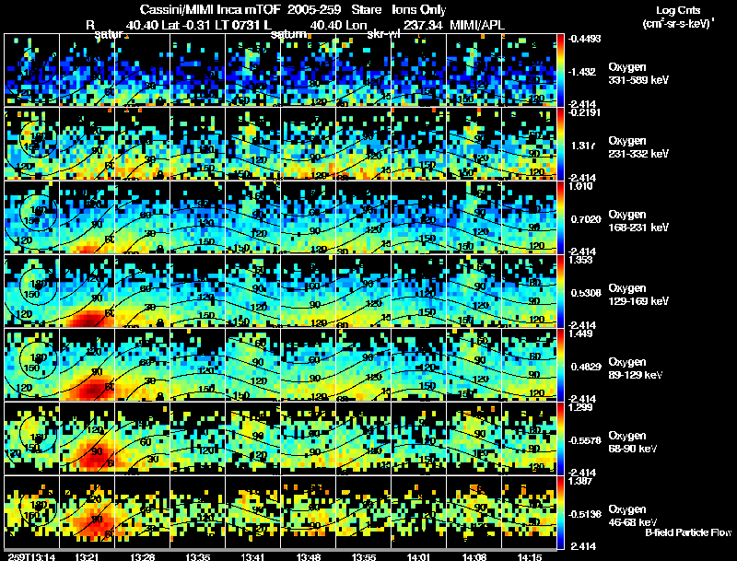Click the Oxygen 168-231 keV row label

pos(638,221)
